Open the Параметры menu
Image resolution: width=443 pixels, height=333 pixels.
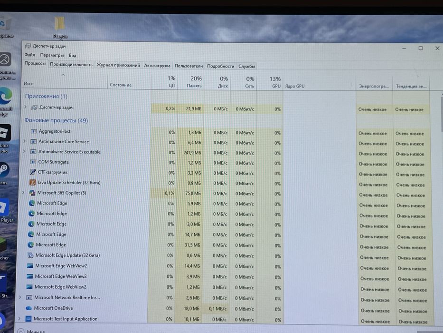pyautogui.click(x=52, y=55)
